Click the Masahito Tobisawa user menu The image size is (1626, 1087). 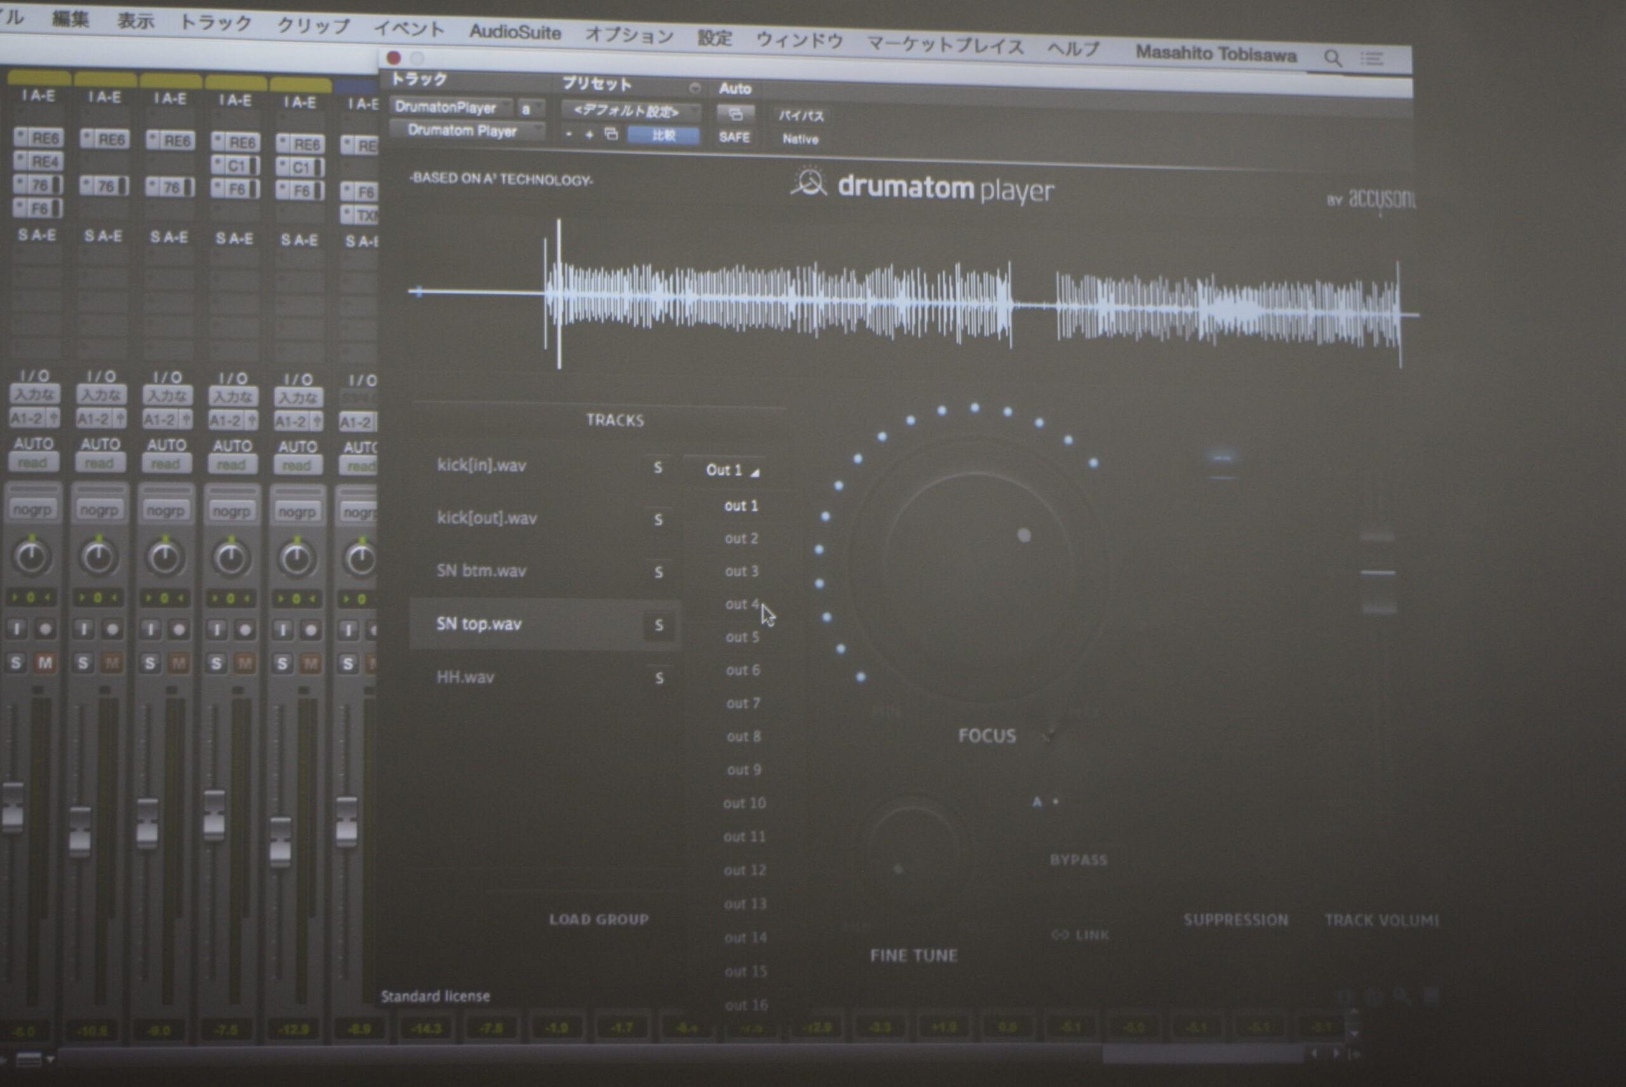1216,53
